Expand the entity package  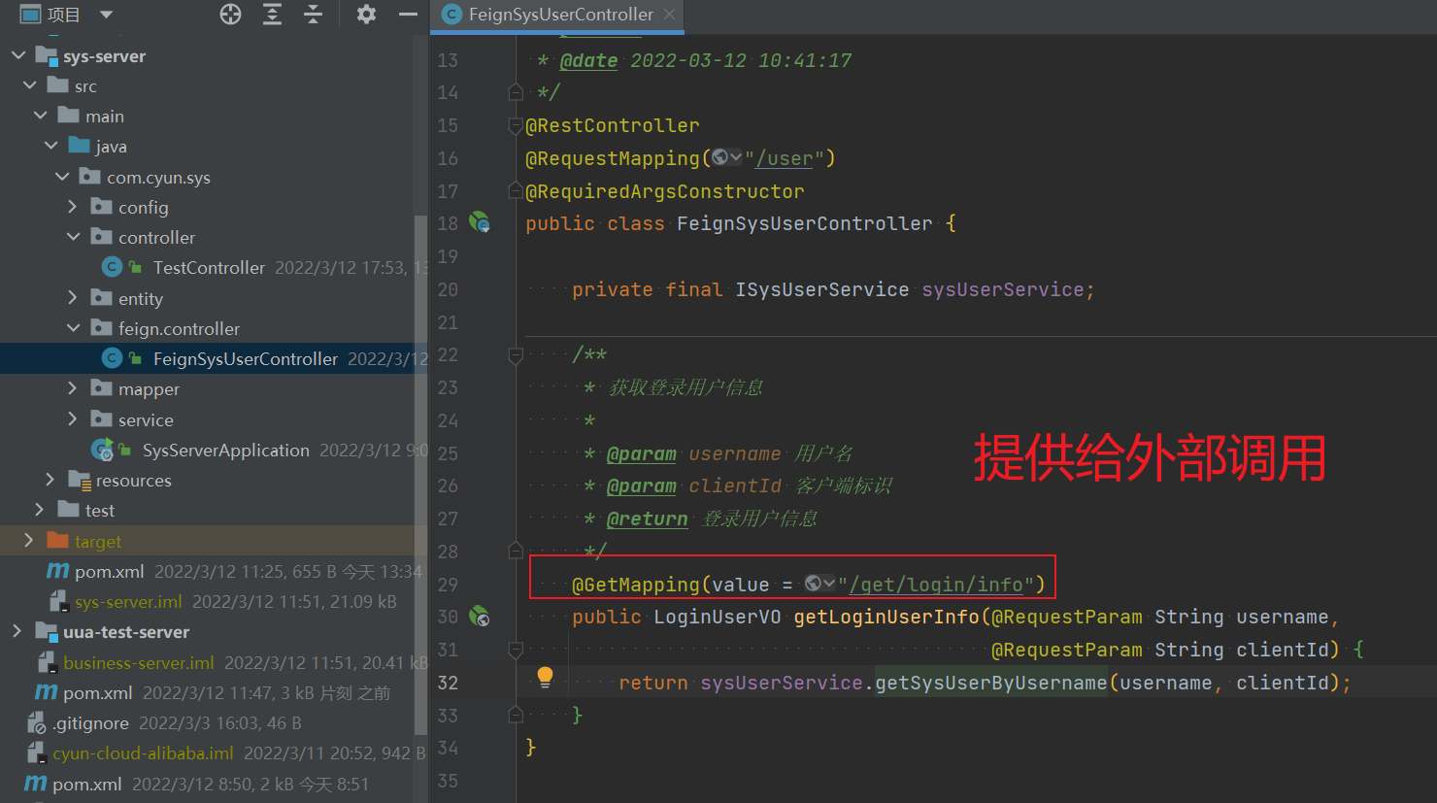click(73, 298)
